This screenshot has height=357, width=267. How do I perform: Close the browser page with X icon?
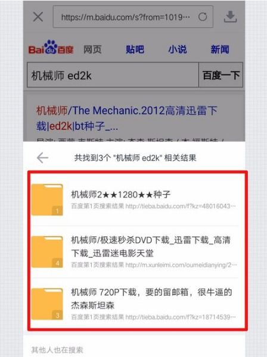point(38,17)
